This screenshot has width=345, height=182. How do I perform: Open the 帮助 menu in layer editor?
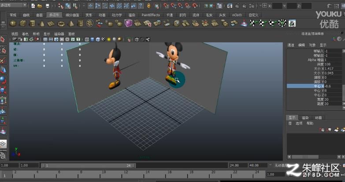[310, 124]
